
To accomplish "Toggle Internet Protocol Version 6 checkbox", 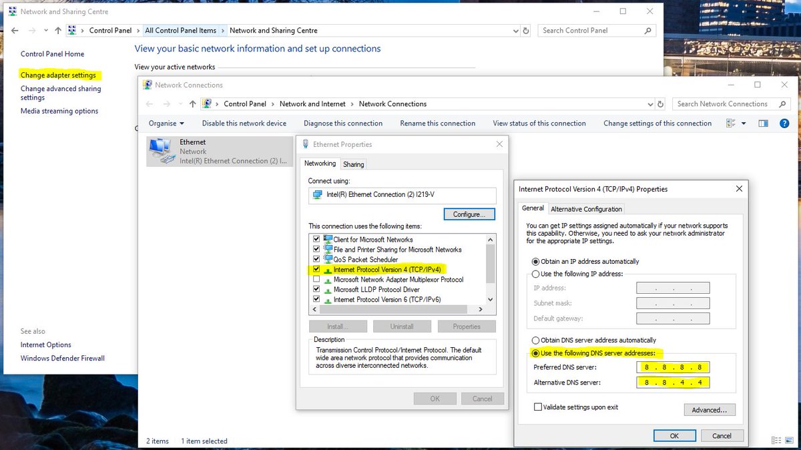I will click(316, 299).
